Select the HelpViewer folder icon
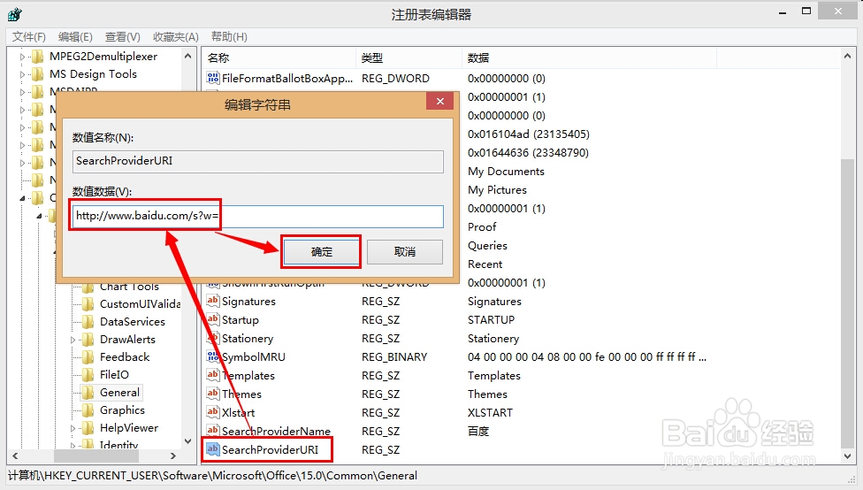 tap(88, 428)
